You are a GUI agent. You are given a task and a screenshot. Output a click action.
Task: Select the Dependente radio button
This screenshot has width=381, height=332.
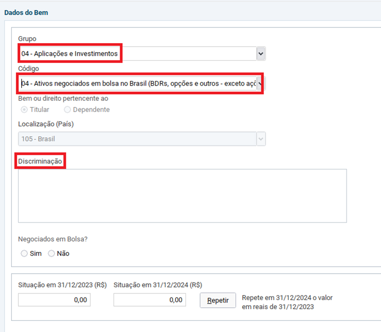[x=67, y=109]
